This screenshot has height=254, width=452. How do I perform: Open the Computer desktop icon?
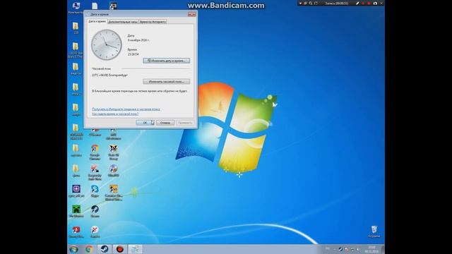76,8
